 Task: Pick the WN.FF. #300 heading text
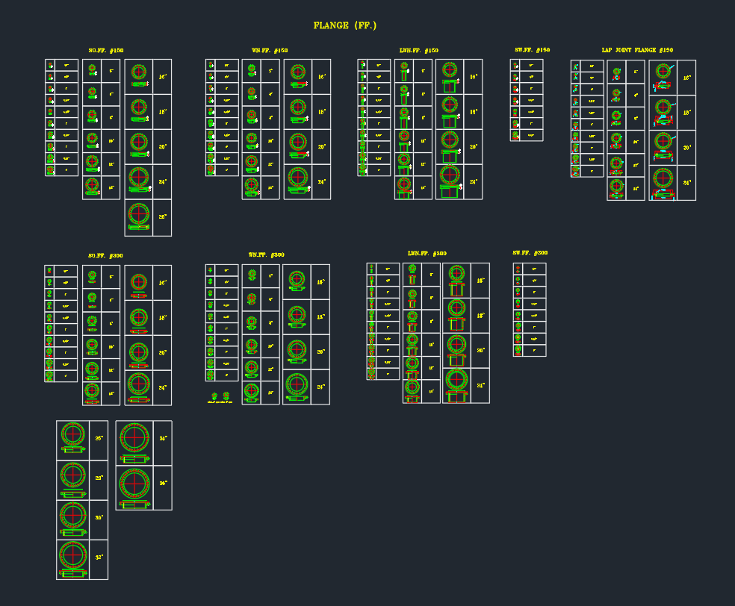click(266, 255)
